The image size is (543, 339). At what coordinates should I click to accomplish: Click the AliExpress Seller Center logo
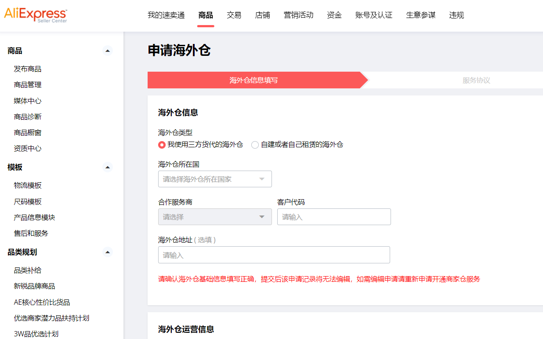click(36, 15)
